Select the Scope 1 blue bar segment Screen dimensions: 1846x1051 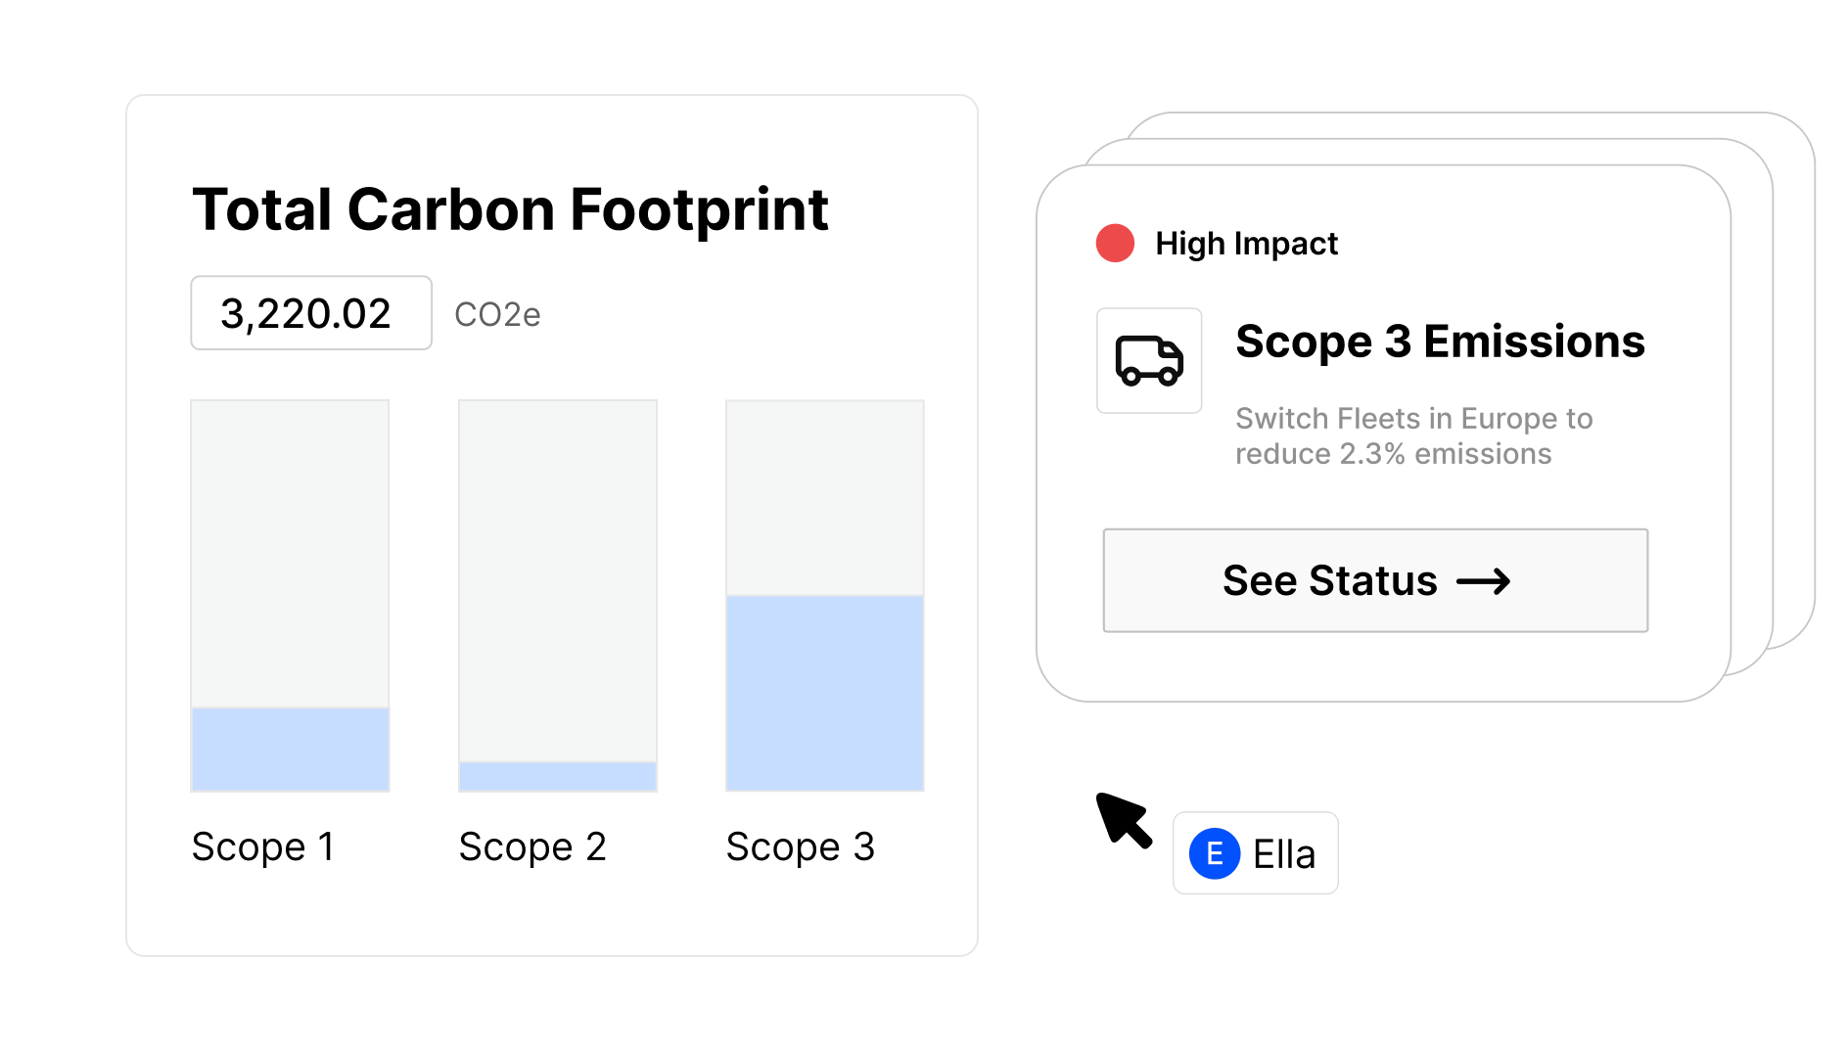click(290, 750)
